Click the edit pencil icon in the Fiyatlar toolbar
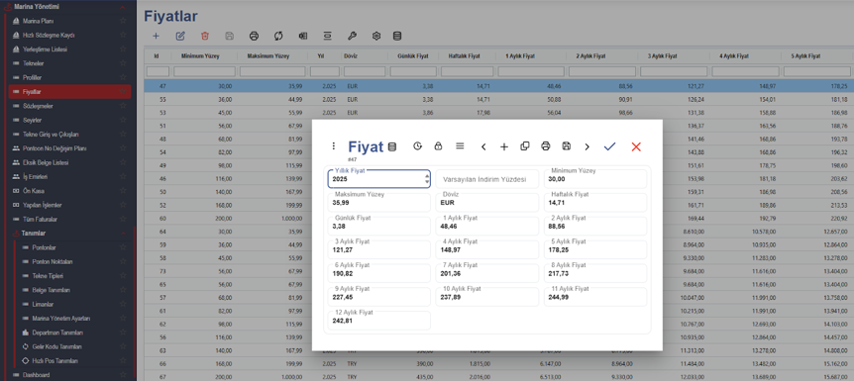 pyautogui.click(x=180, y=36)
